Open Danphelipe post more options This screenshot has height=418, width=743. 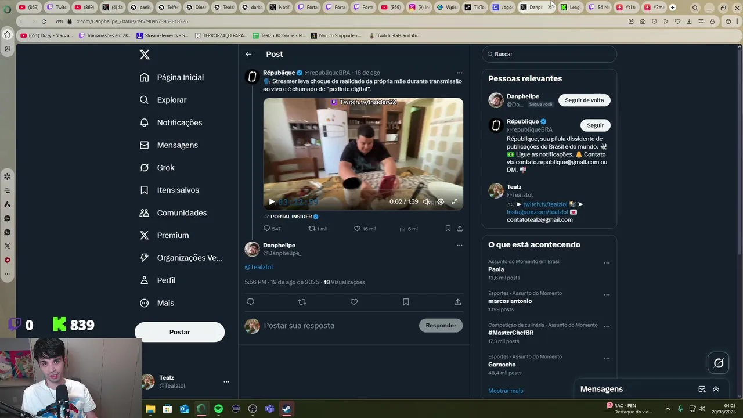[459, 245]
